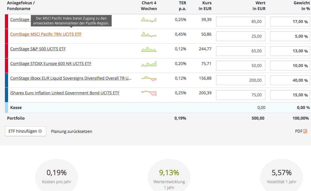The height and width of the screenshot is (191, 311).
Task: Open the MSCI Pacific TRN mini chart
Action: (149, 35)
